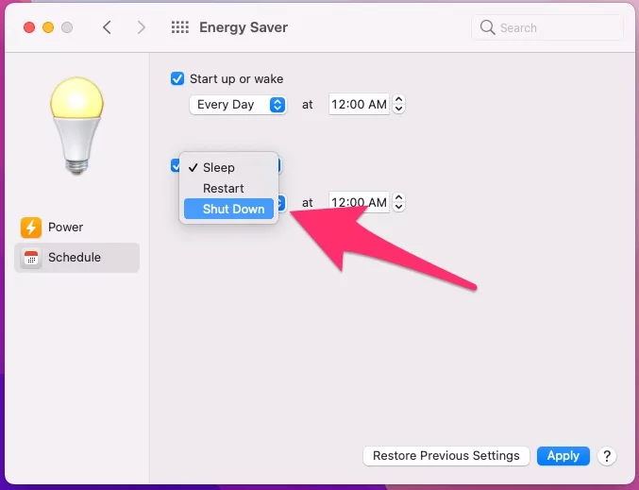Show all preferences grid icon
The height and width of the screenshot is (490, 639).
179,27
